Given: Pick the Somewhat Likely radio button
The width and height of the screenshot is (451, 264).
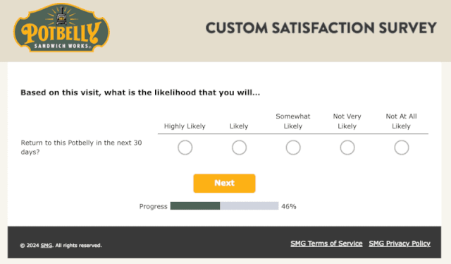Looking at the screenshot, I should click(293, 148).
